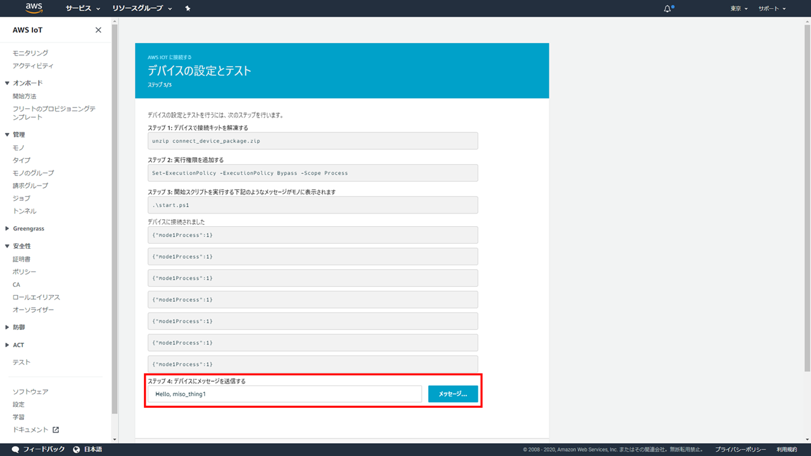
Task: Open the 東京 region selector
Action: point(739,9)
